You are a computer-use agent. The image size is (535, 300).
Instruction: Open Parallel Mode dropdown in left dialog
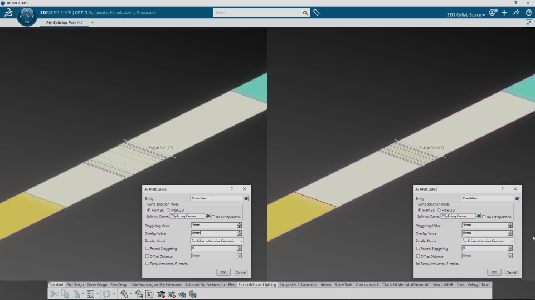(x=217, y=241)
